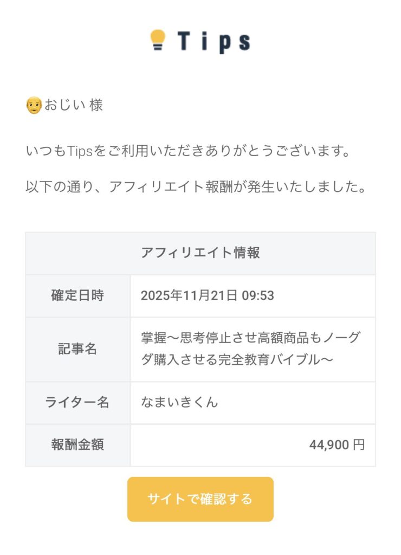Select the time 09:53
401x555 pixels.
258,295
